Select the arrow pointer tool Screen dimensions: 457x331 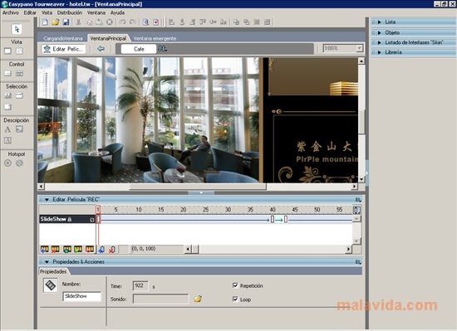click(x=17, y=29)
